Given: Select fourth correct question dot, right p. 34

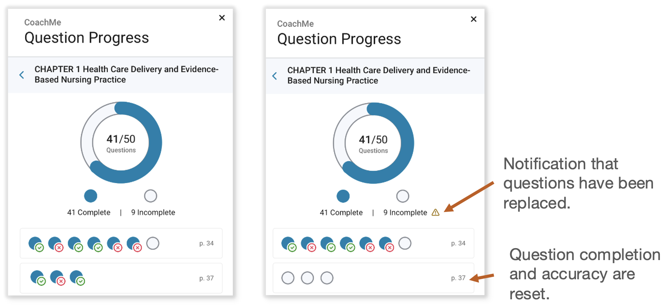Looking at the screenshot, I should [x=347, y=244].
